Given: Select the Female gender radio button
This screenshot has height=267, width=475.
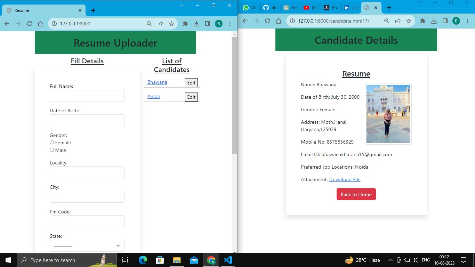Looking at the screenshot, I should [52, 143].
